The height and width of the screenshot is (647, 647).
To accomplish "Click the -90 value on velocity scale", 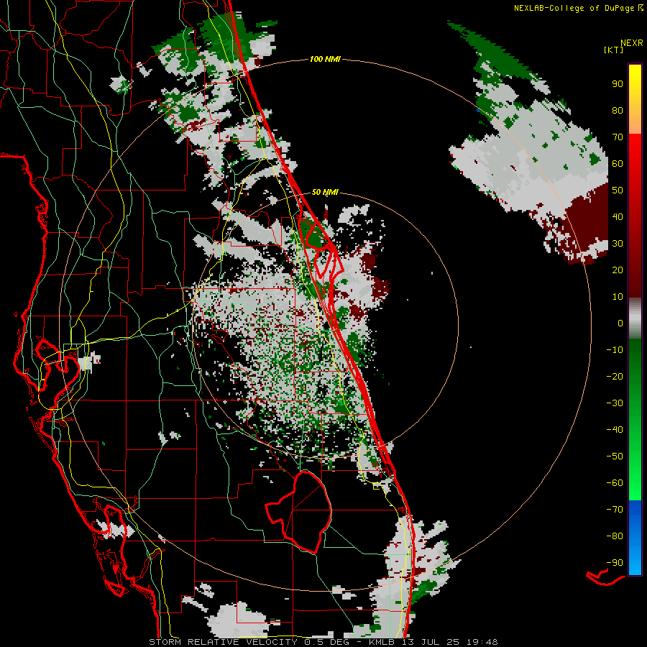I will pyautogui.click(x=615, y=563).
